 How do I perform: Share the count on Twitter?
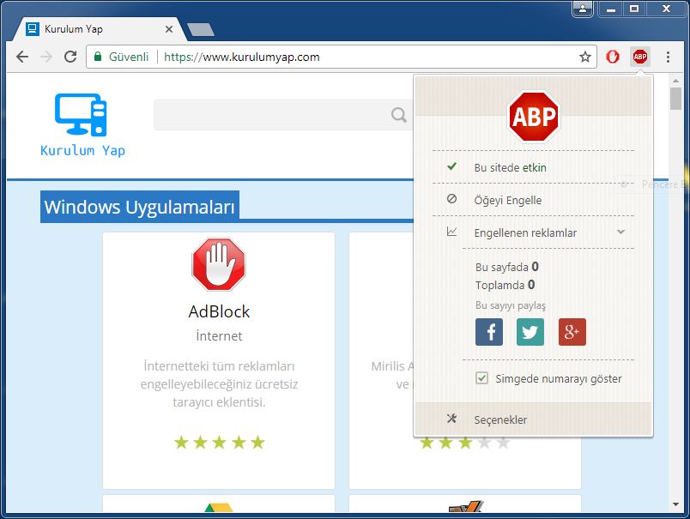[x=530, y=332]
